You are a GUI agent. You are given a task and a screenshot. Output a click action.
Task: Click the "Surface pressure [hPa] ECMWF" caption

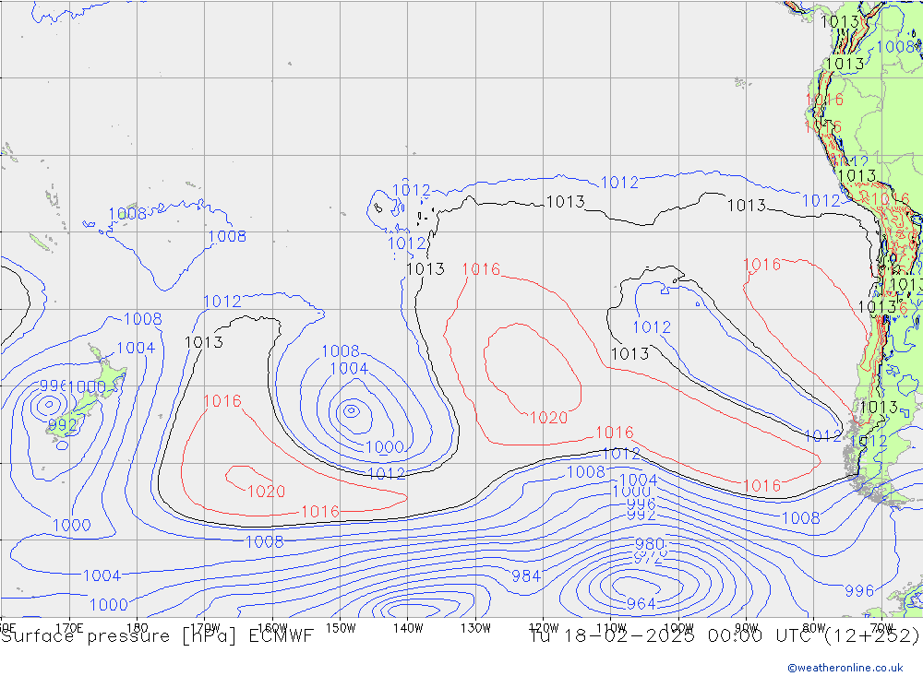[x=157, y=636]
